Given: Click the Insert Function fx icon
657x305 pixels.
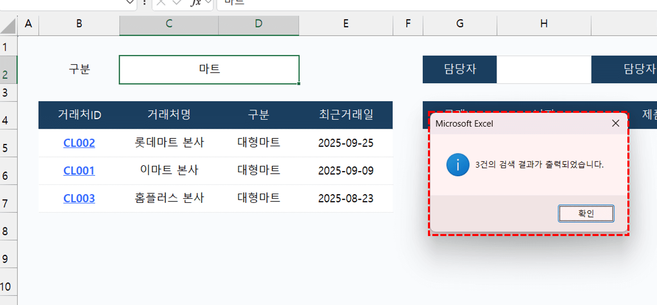Looking at the screenshot, I should coord(196,4).
